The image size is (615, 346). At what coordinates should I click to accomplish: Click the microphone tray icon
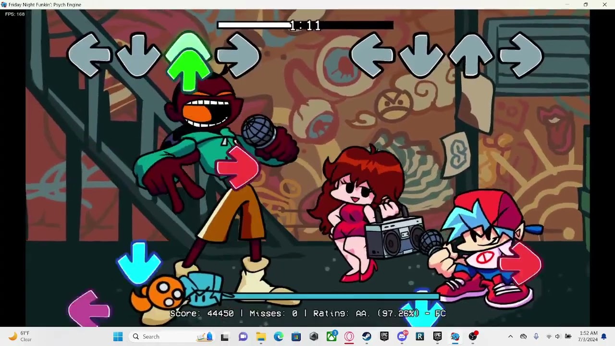[x=536, y=336]
